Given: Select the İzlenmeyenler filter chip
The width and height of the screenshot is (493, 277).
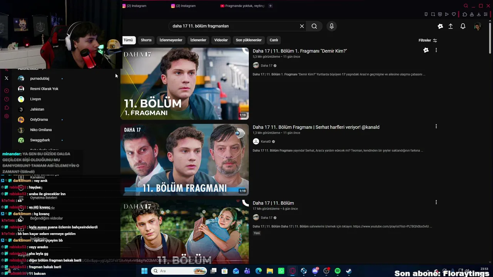Looking at the screenshot, I should [x=171, y=40].
